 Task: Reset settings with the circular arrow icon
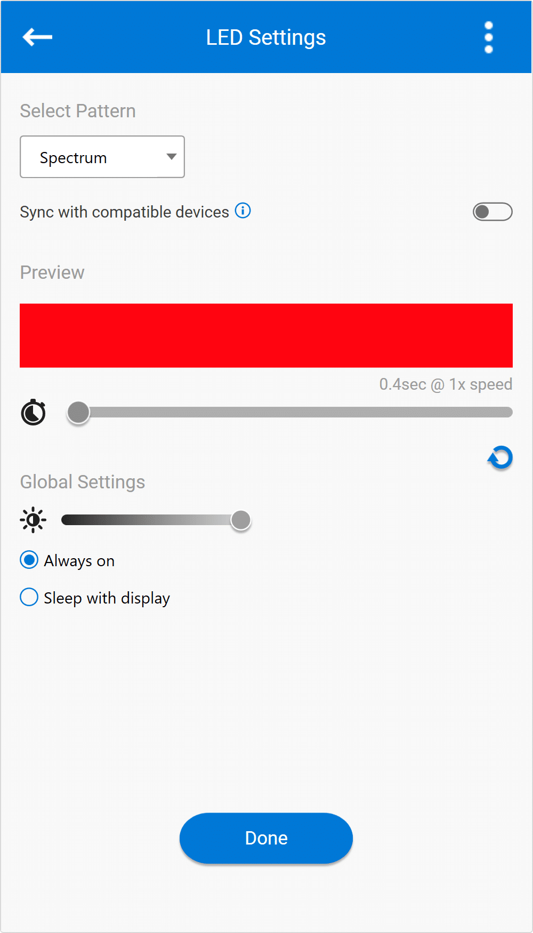coord(500,457)
